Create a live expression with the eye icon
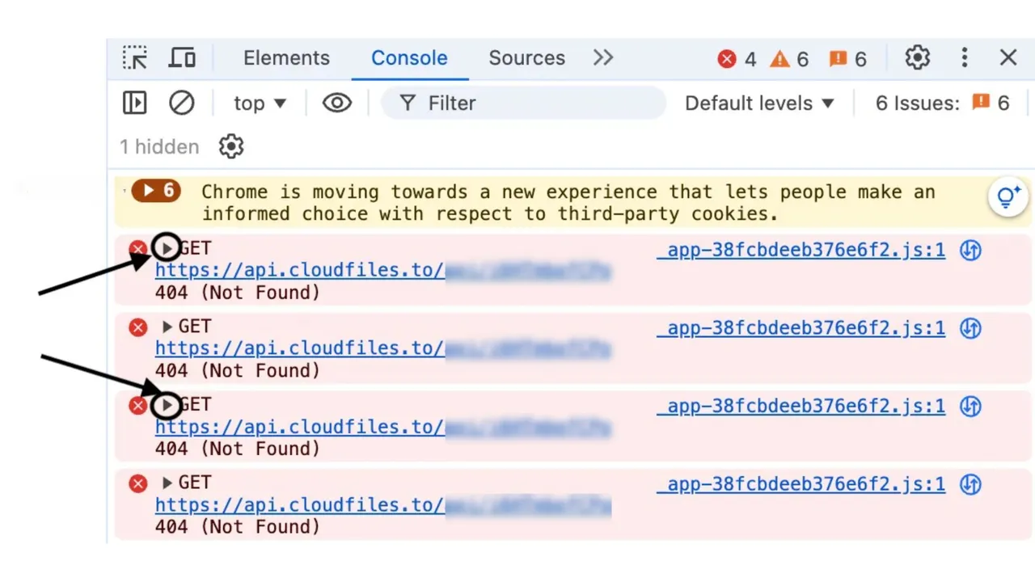1035x582 pixels. [x=337, y=103]
